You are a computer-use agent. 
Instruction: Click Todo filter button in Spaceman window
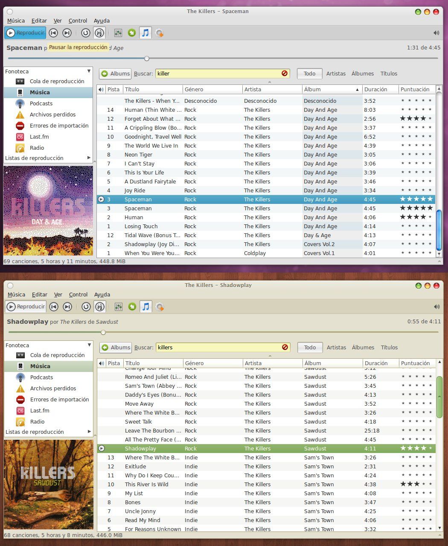[x=309, y=73]
